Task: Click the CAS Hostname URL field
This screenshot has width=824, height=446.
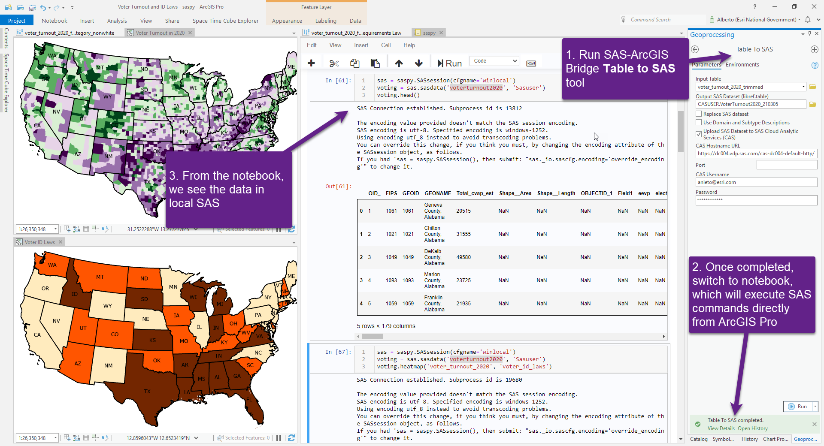Action: click(x=756, y=154)
